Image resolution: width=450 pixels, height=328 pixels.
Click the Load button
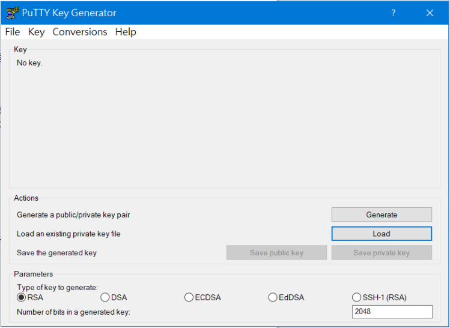[x=382, y=234]
